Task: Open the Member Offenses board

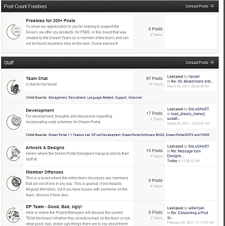Action: [45, 172]
